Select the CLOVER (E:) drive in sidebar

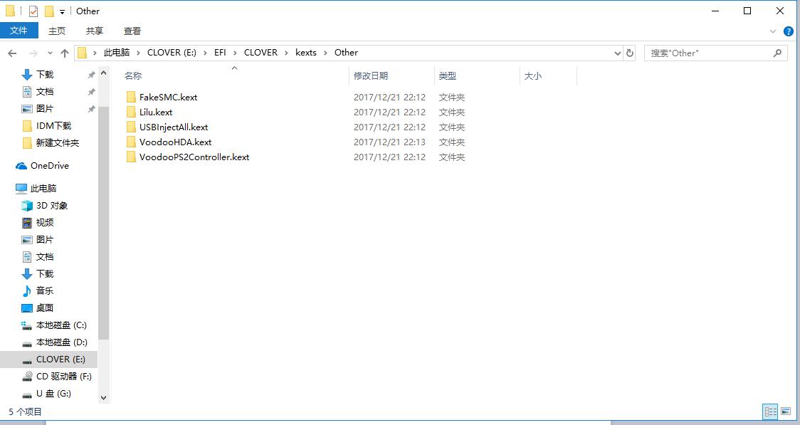59,359
